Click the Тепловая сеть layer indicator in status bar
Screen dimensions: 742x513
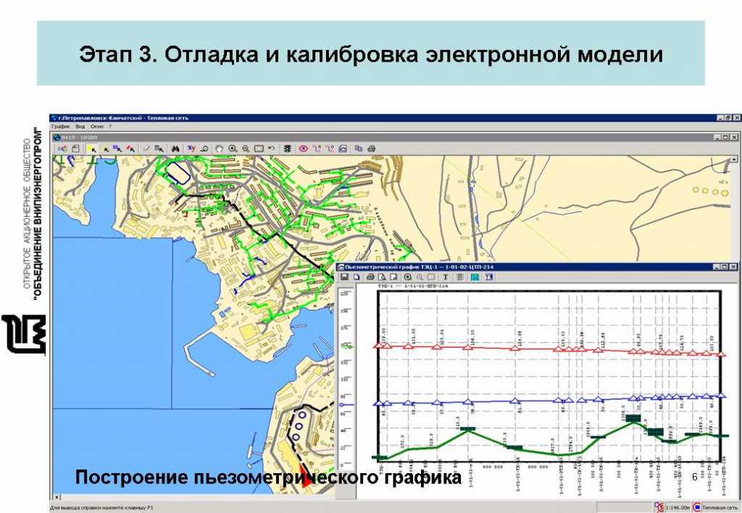coord(717,507)
